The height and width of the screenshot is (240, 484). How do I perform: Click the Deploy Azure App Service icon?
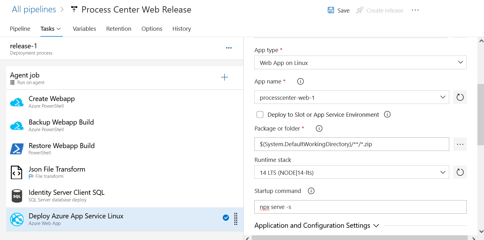[17, 219]
